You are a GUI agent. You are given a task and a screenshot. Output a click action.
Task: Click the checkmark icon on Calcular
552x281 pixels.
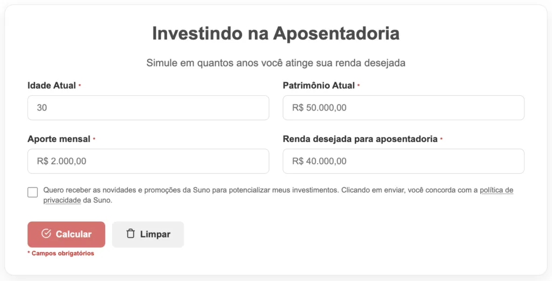tap(46, 234)
